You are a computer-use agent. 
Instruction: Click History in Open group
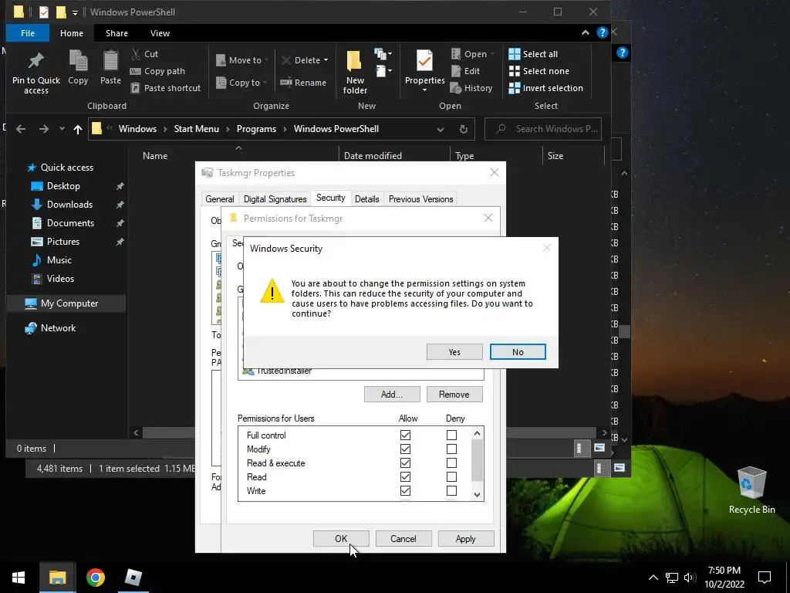click(x=471, y=88)
